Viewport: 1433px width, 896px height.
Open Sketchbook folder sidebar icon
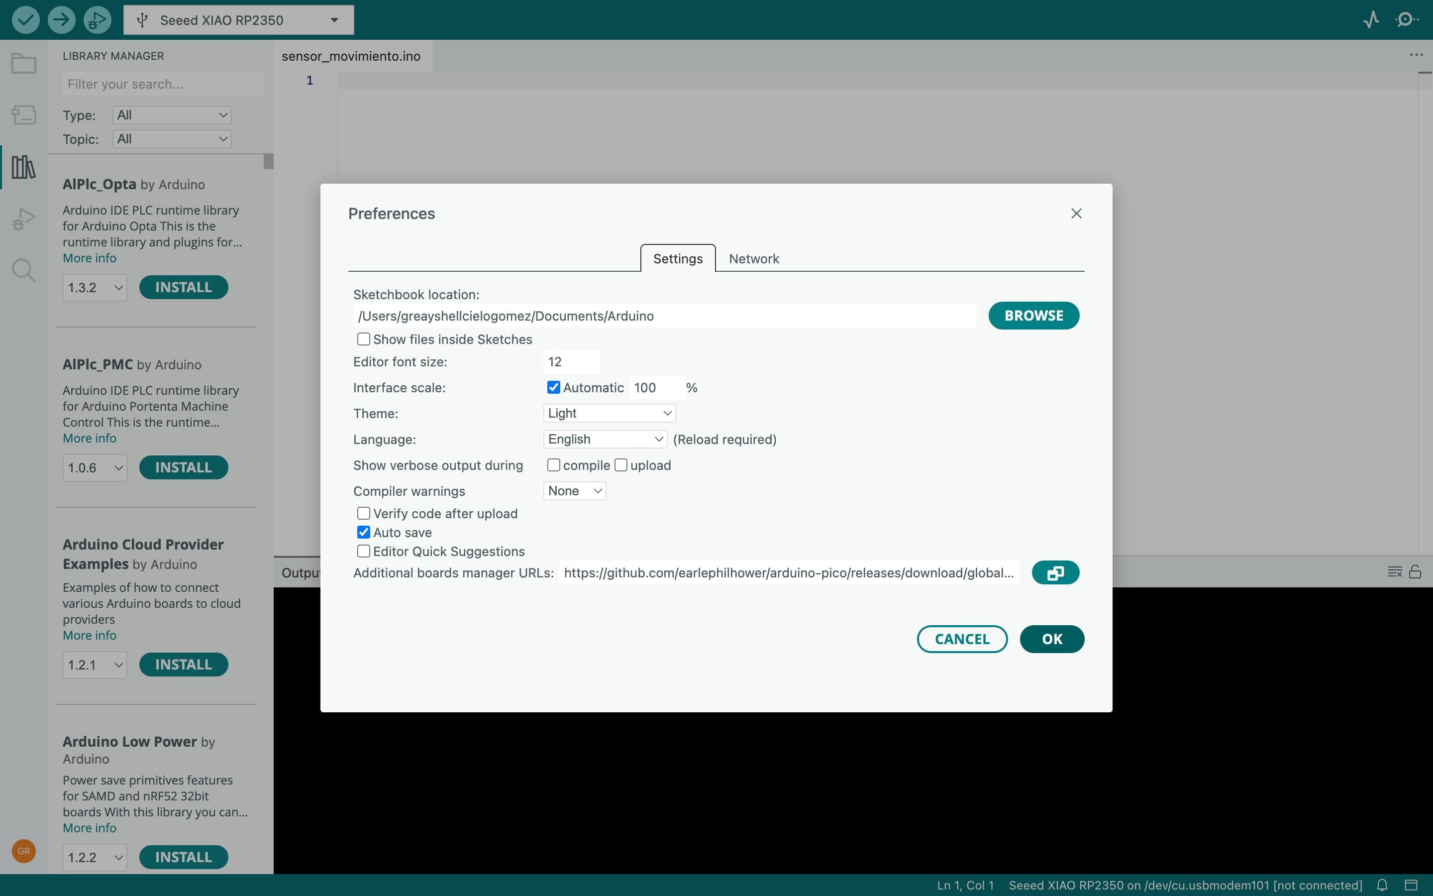[24, 63]
